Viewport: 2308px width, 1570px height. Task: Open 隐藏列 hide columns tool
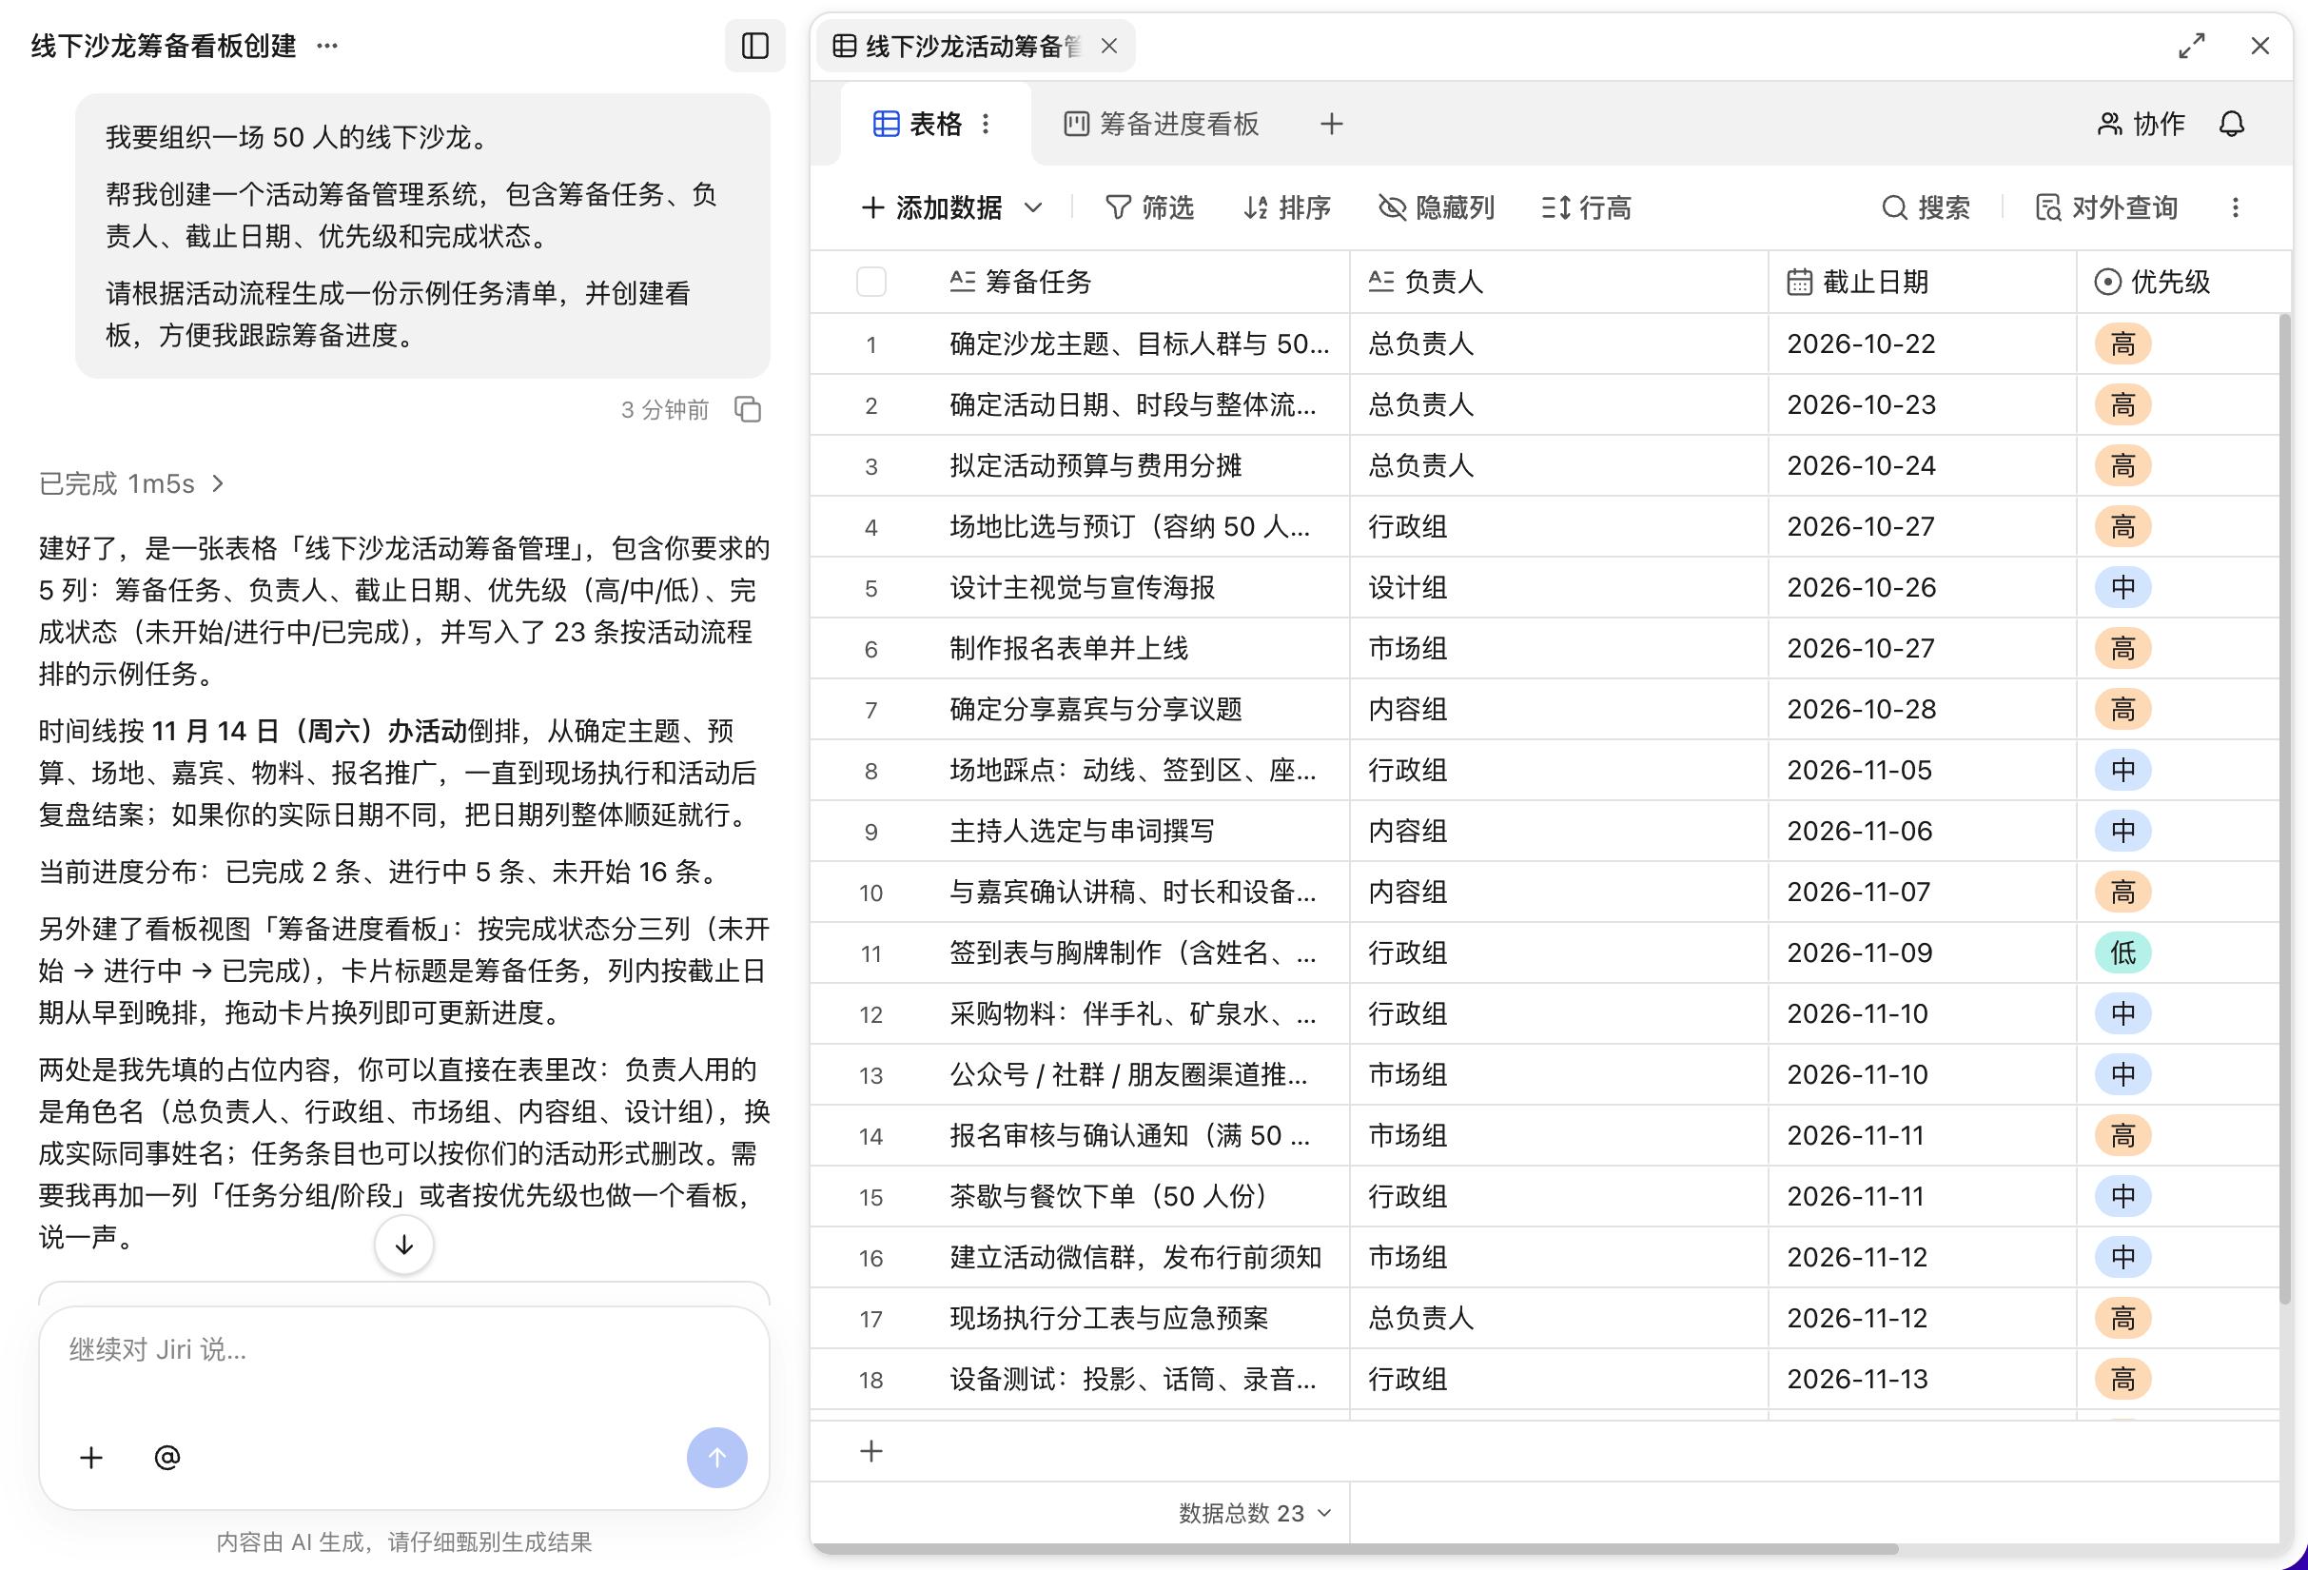(x=1436, y=206)
